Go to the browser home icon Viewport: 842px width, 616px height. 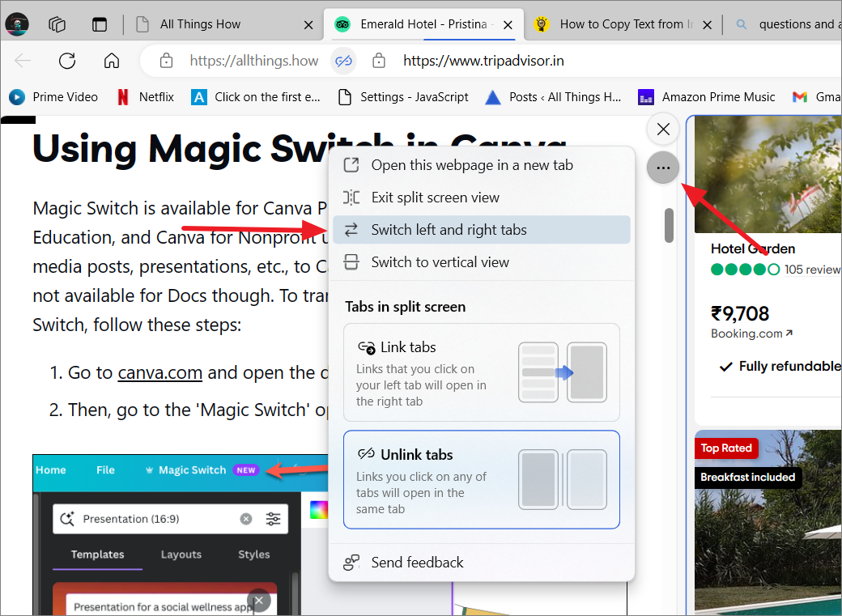(112, 61)
